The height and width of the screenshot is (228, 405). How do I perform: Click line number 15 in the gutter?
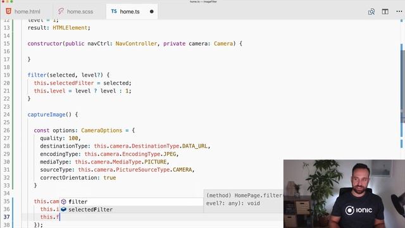pos(6,44)
